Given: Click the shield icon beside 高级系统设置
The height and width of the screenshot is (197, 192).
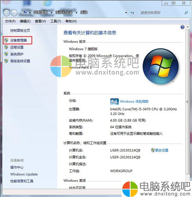Looking at the screenshot, I should (6, 61).
